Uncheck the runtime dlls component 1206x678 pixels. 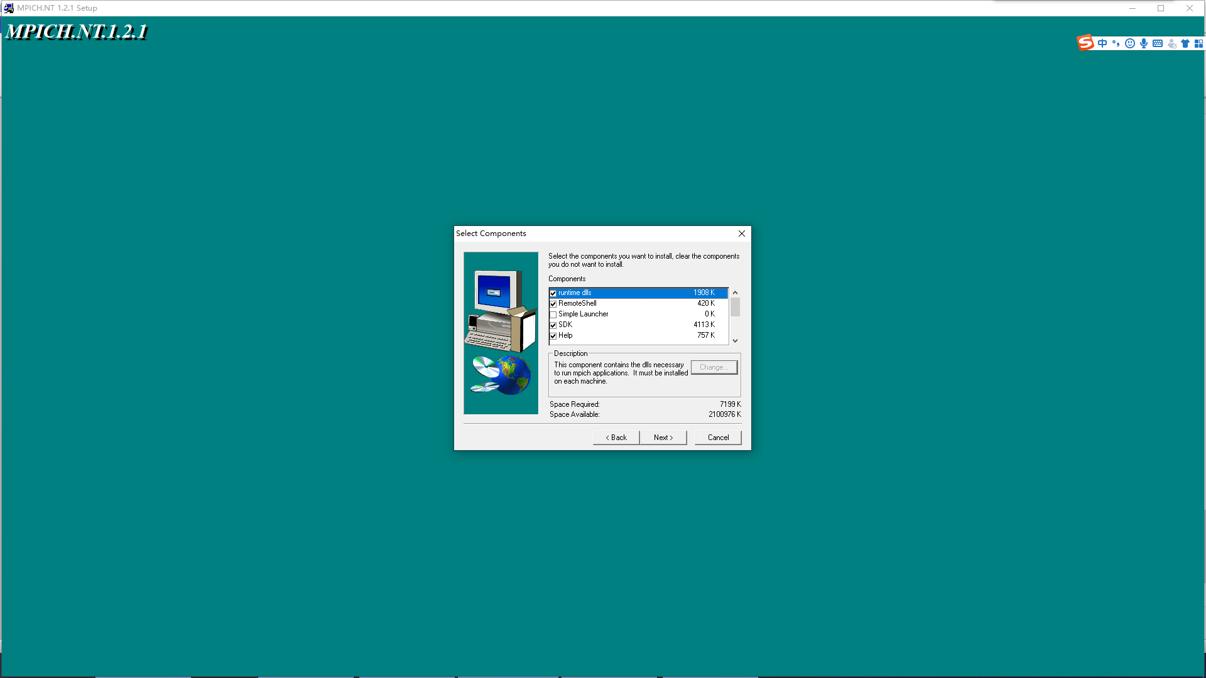pyautogui.click(x=553, y=293)
